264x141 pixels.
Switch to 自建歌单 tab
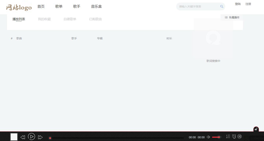coord(70,19)
